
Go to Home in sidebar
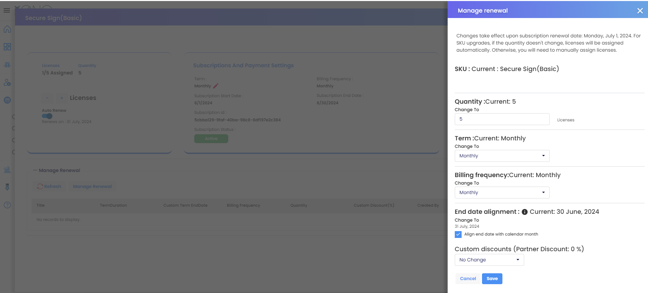[7, 29]
